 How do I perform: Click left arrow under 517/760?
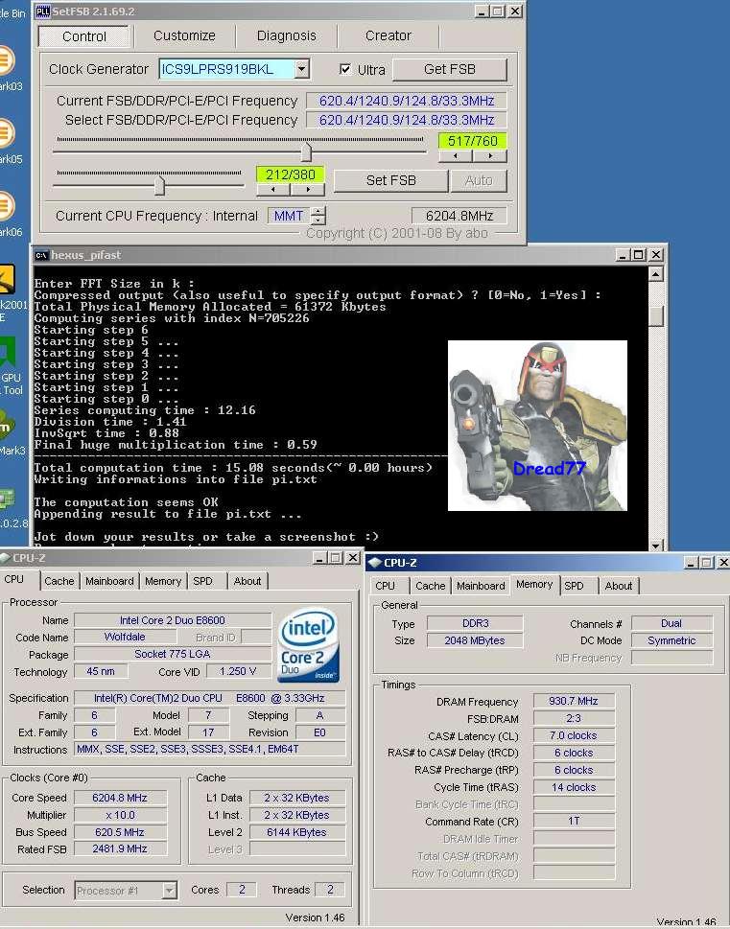pyautogui.click(x=456, y=156)
